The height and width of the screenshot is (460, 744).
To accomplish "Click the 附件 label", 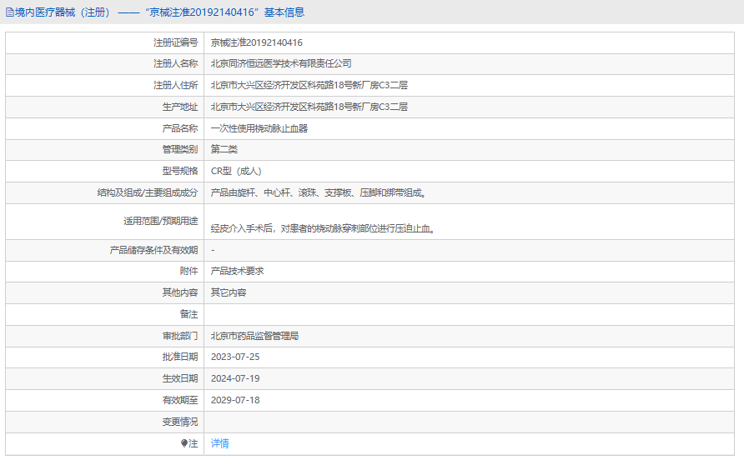I will [189, 272].
